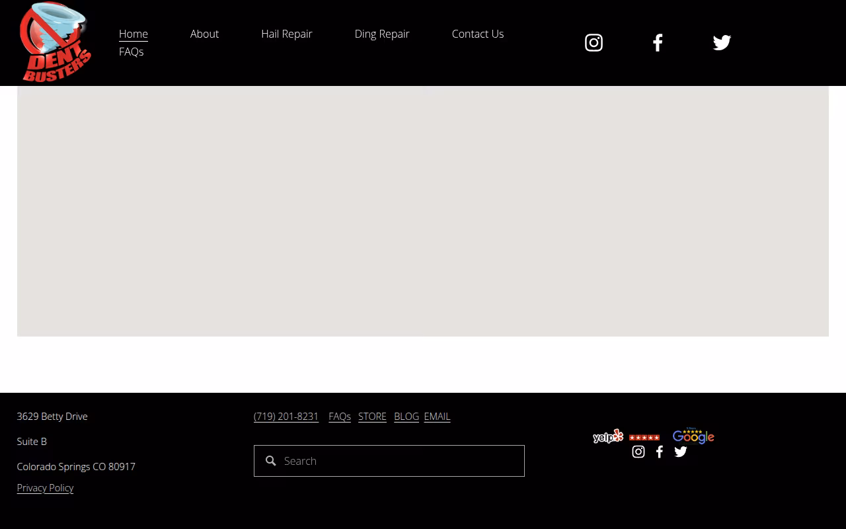
Task: Open footer Twitter icon
Action: 681,452
